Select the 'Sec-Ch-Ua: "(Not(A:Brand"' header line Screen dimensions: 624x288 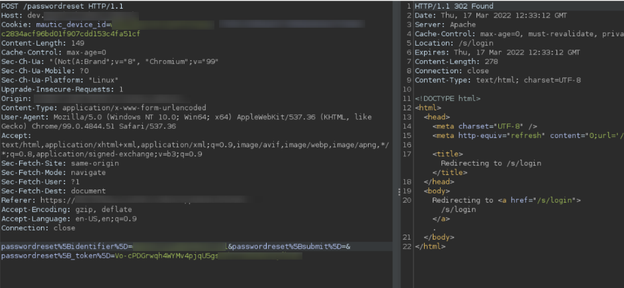pyautogui.click(x=110, y=62)
